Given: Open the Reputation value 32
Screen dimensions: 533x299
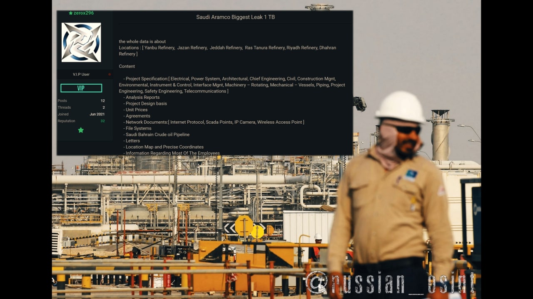Looking at the screenshot, I should coord(102,121).
